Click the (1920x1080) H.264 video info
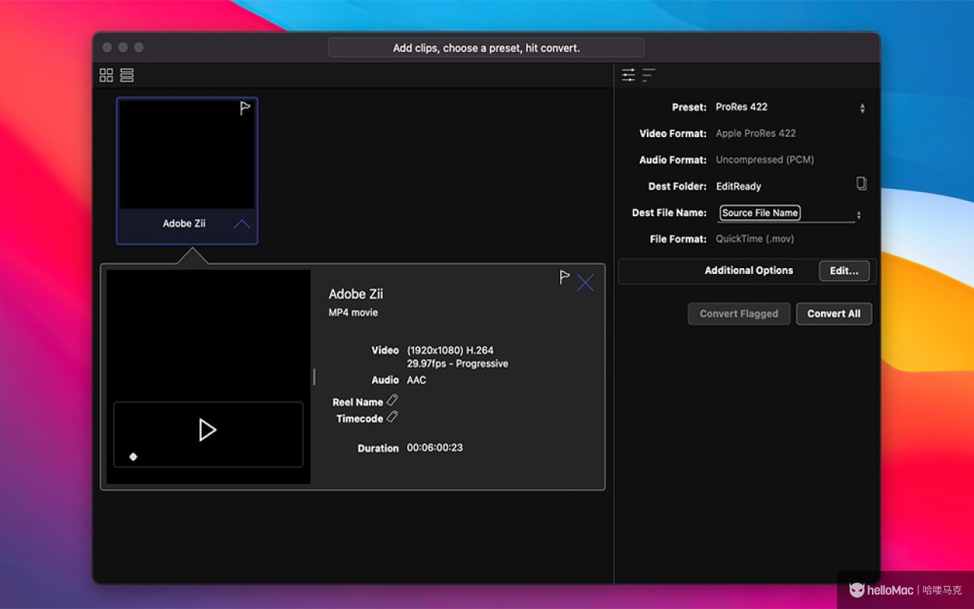Image resolution: width=974 pixels, height=609 pixels. (450, 350)
